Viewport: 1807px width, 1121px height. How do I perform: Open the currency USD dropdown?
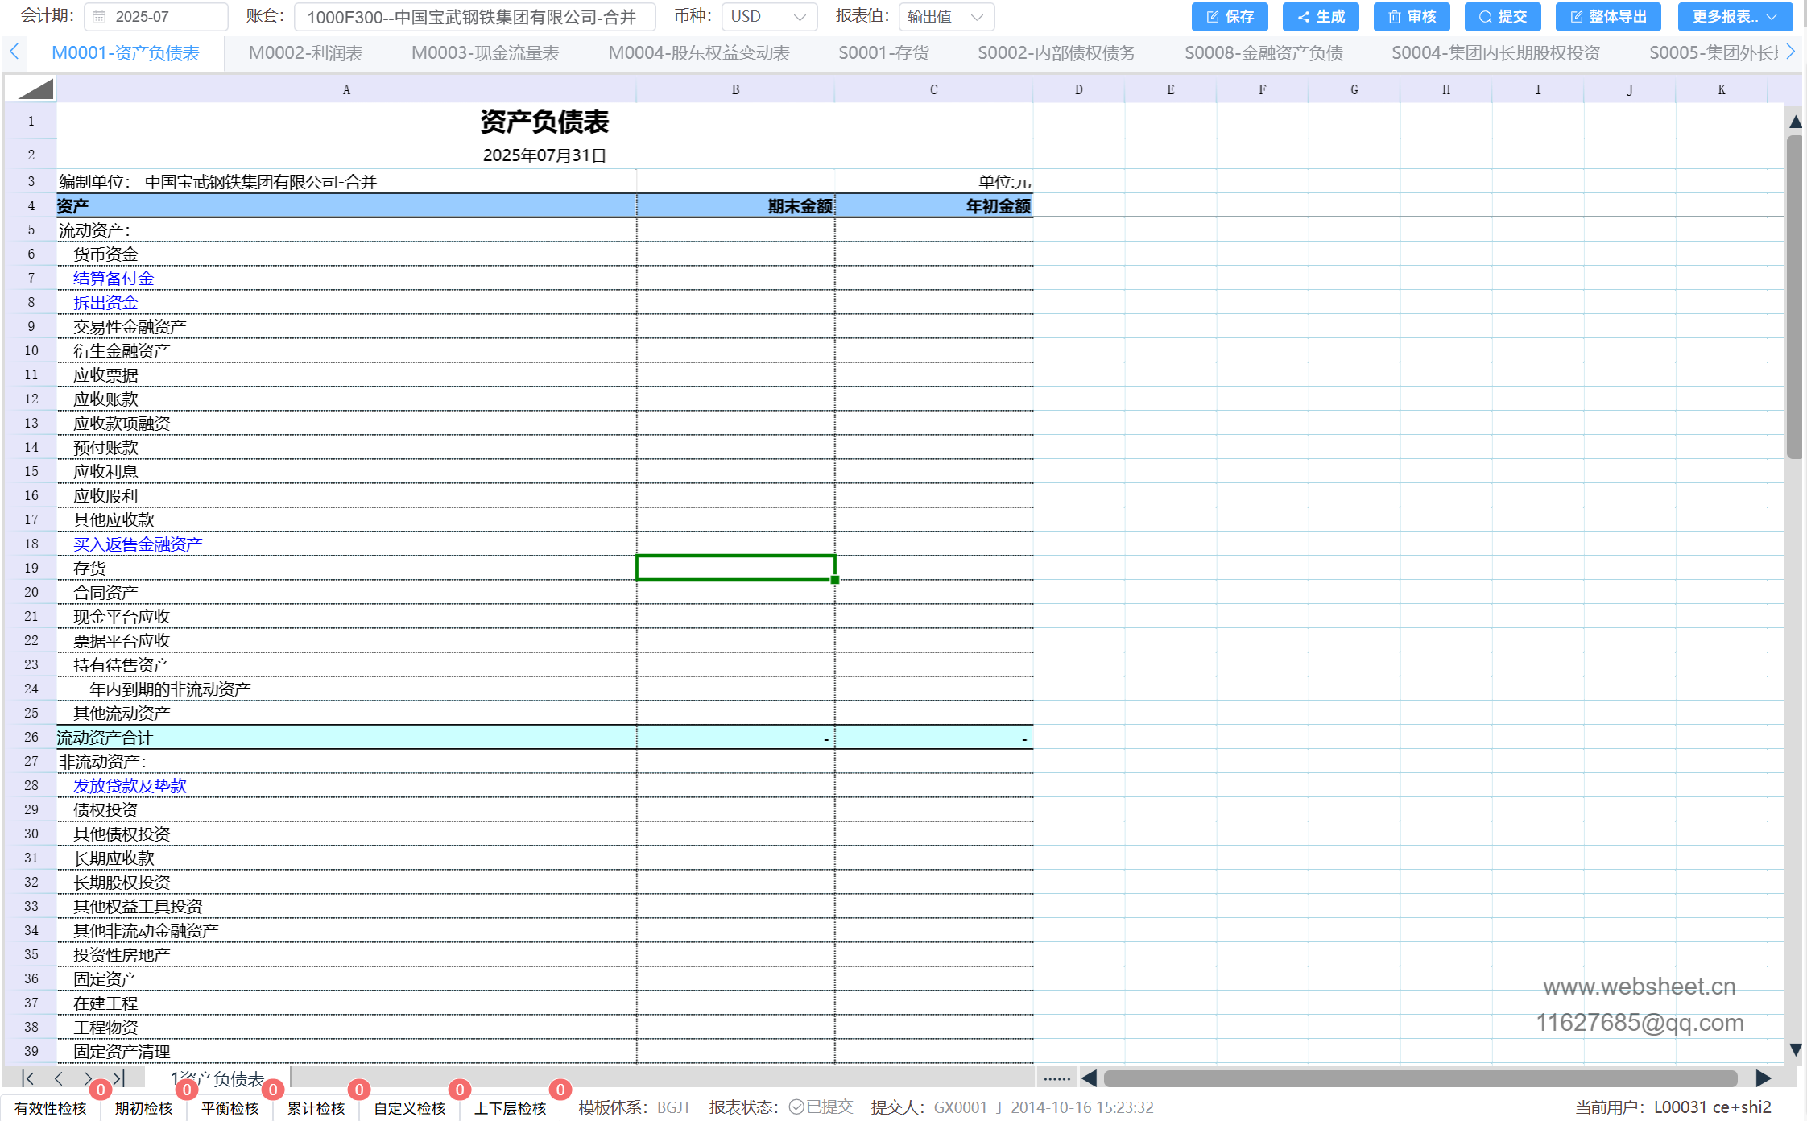pos(769,17)
